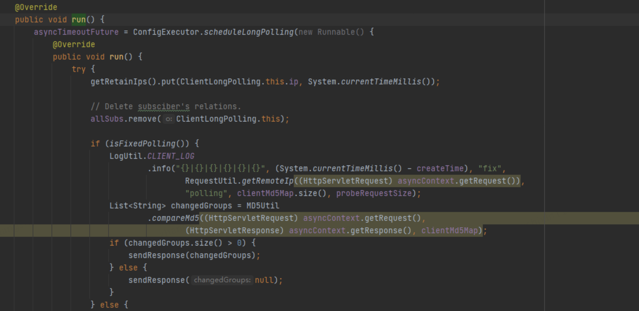
Task: Click the scheduleLongPolling method call
Action: click(249, 32)
